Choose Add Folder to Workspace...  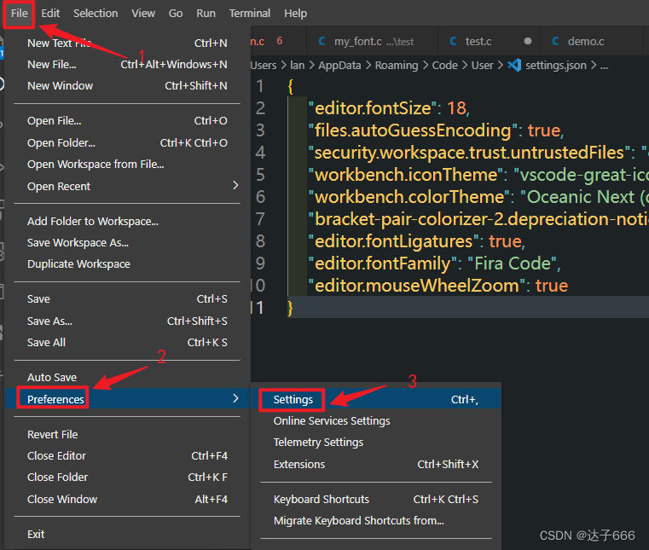pyautogui.click(x=127, y=222)
